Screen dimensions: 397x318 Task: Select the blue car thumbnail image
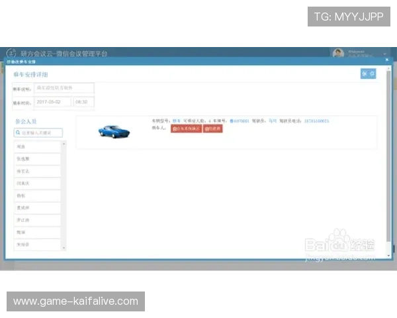[114, 131]
